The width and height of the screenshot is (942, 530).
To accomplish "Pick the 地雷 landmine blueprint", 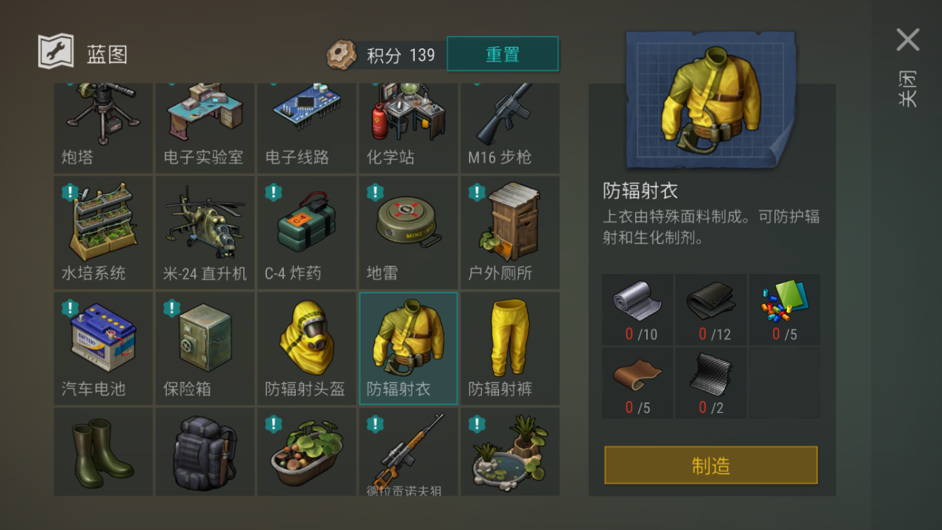I will pos(408,233).
